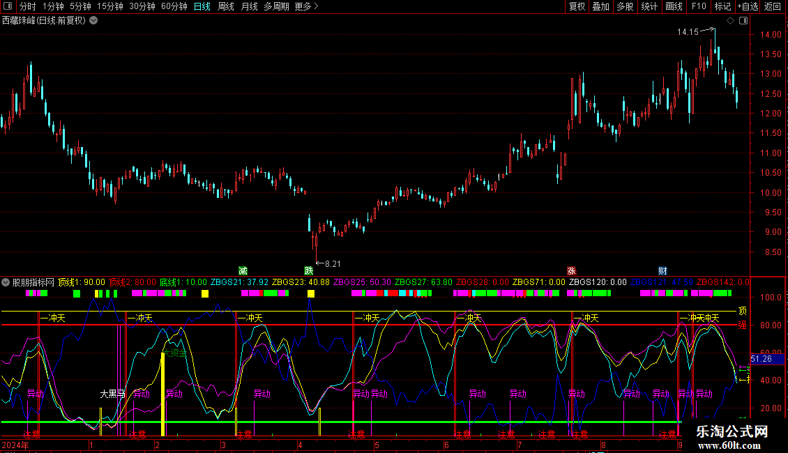Click the ZBGS28: 0.00 indicator value
This screenshot has width=788, height=453.
coord(483,282)
